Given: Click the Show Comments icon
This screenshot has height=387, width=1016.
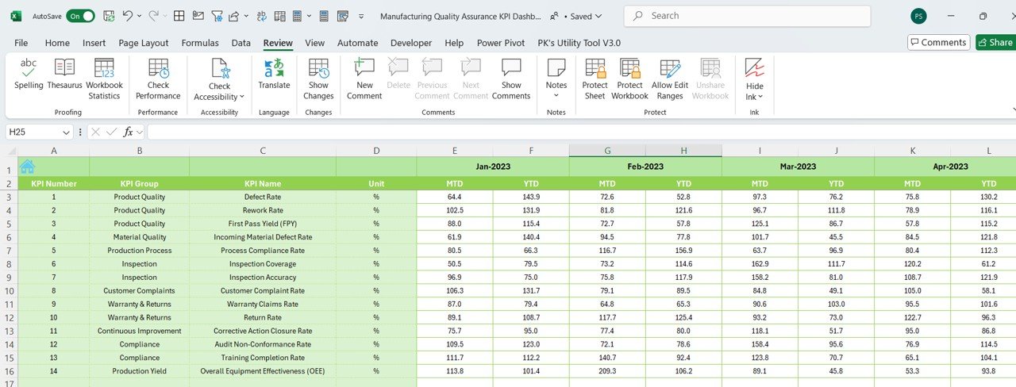Looking at the screenshot, I should (x=511, y=68).
